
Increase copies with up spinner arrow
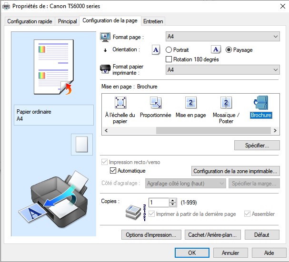coord(172,201)
